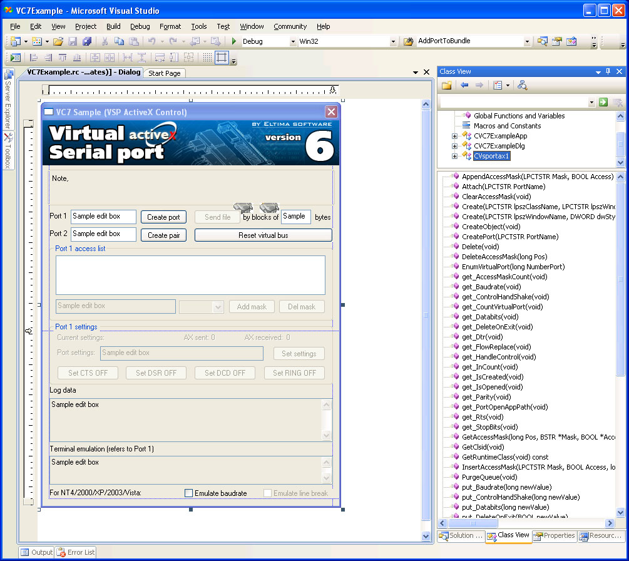Open Solution Explorer icon in the top toolbar
Screen dimensions: 629x561
[543, 41]
